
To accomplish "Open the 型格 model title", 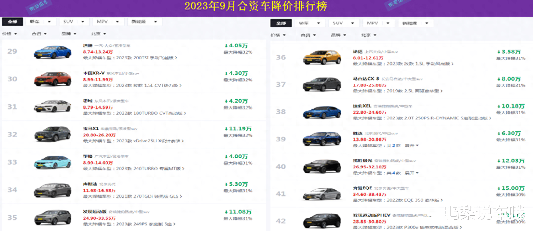I will click(x=88, y=156).
